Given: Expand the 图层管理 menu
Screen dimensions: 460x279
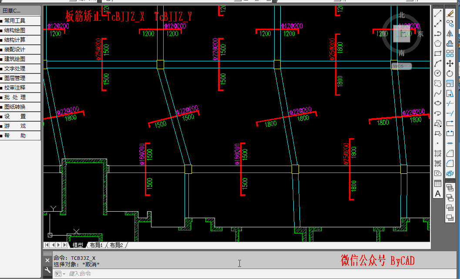Looking at the screenshot, I should pos(20,78).
